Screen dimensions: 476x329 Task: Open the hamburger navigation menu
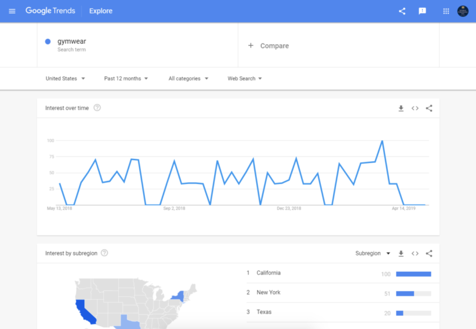pos(12,11)
